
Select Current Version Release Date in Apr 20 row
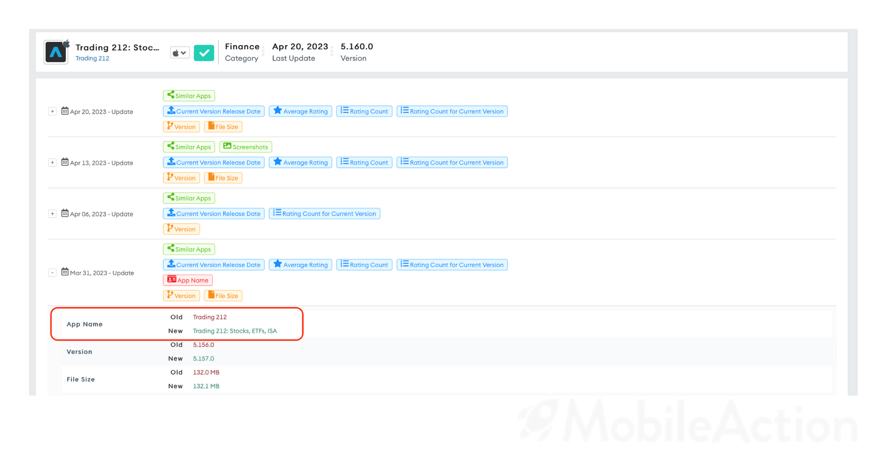click(214, 111)
